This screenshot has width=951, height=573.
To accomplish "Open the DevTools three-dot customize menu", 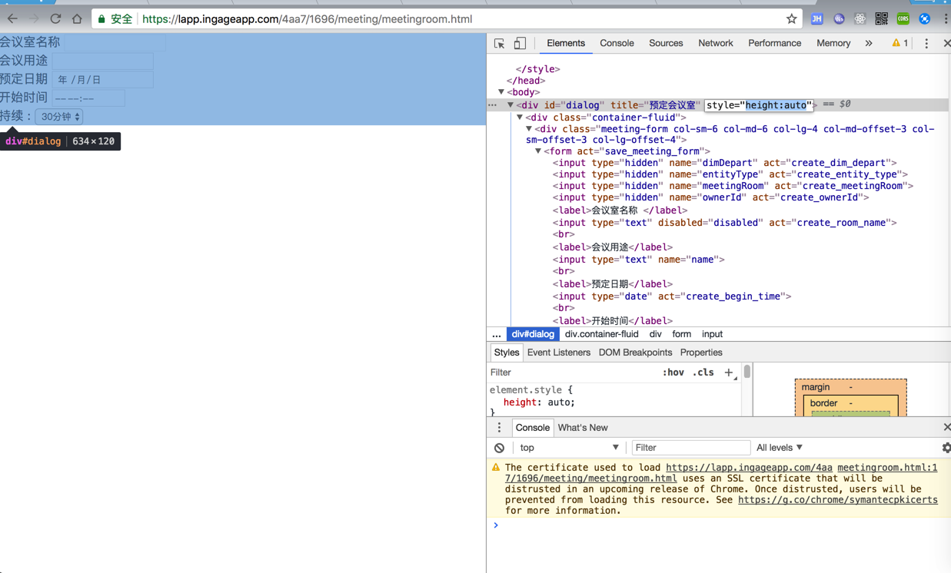I will click(x=926, y=44).
